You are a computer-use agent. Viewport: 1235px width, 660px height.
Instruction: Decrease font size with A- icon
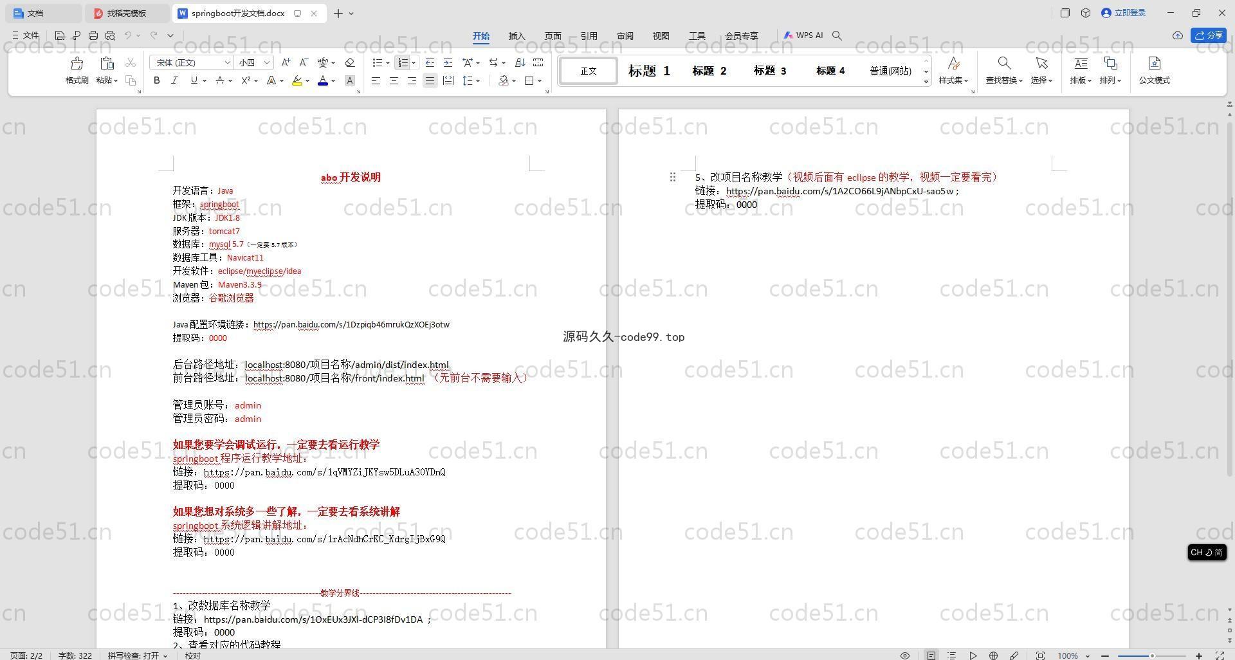(x=304, y=62)
